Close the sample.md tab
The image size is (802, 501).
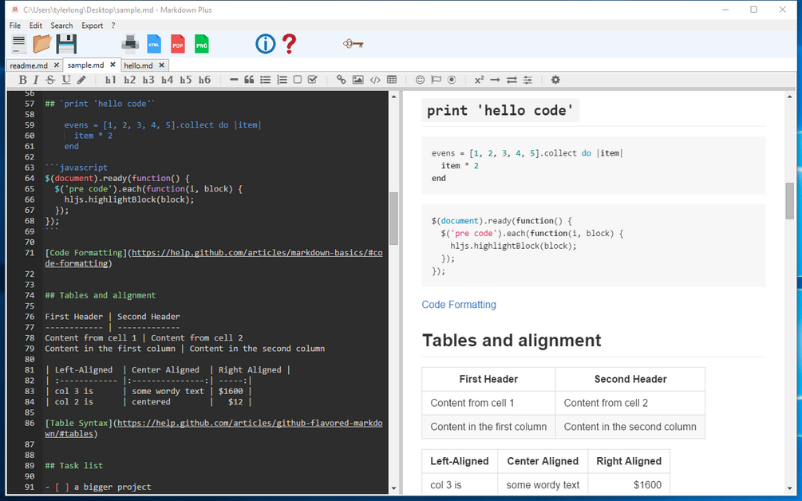[x=113, y=65]
